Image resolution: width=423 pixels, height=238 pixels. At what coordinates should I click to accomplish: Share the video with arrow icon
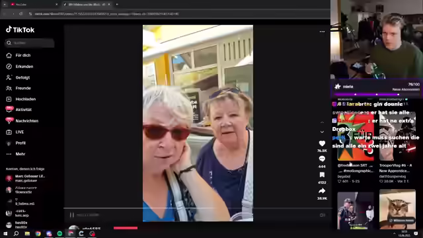click(x=322, y=191)
